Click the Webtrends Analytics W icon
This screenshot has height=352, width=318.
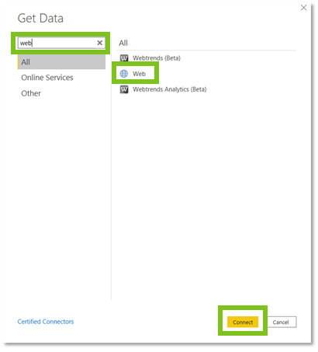pyautogui.click(x=124, y=89)
